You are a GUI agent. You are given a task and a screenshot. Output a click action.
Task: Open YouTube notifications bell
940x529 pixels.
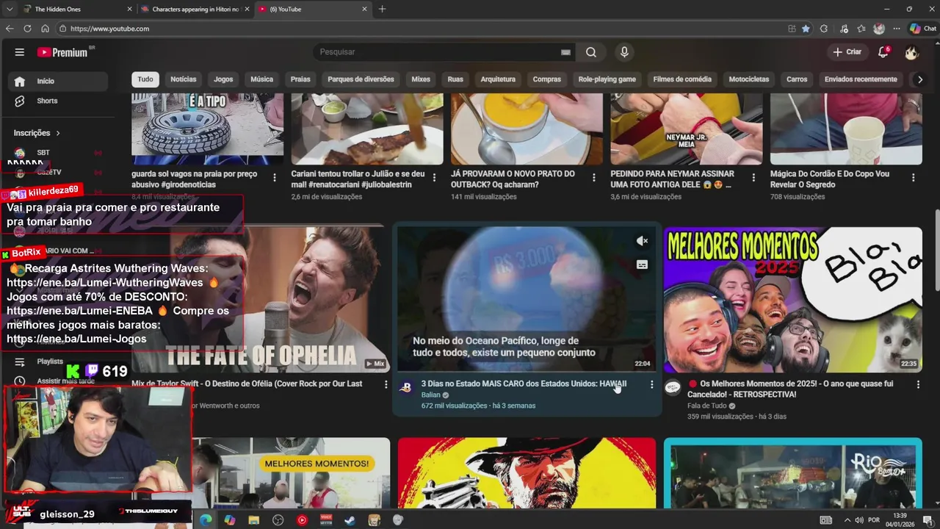(x=883, y=52)
